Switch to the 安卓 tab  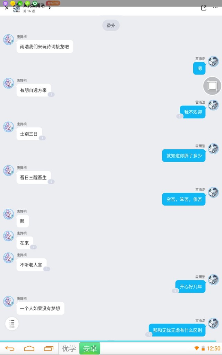(90, 348)
